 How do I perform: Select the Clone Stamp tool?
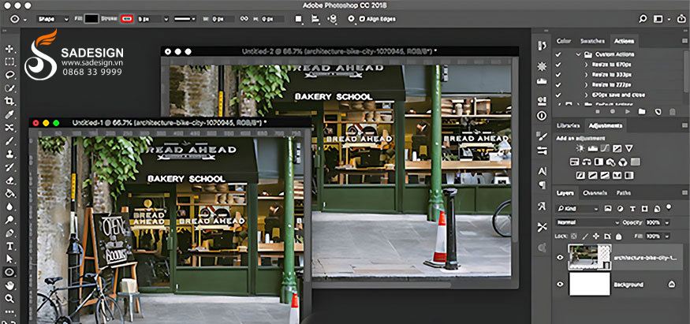pyautogui.click(x=9, y=155)
